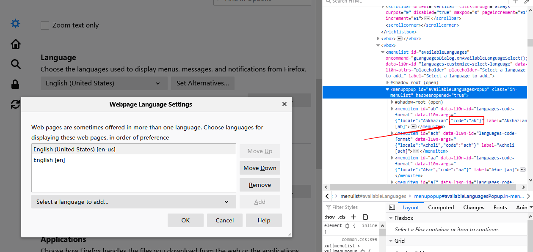Viewport: 533px width, 252px height.
Task: Click markup view vertical scrollbar thumb
Action: pyautogui.click(x=530, y=42)
